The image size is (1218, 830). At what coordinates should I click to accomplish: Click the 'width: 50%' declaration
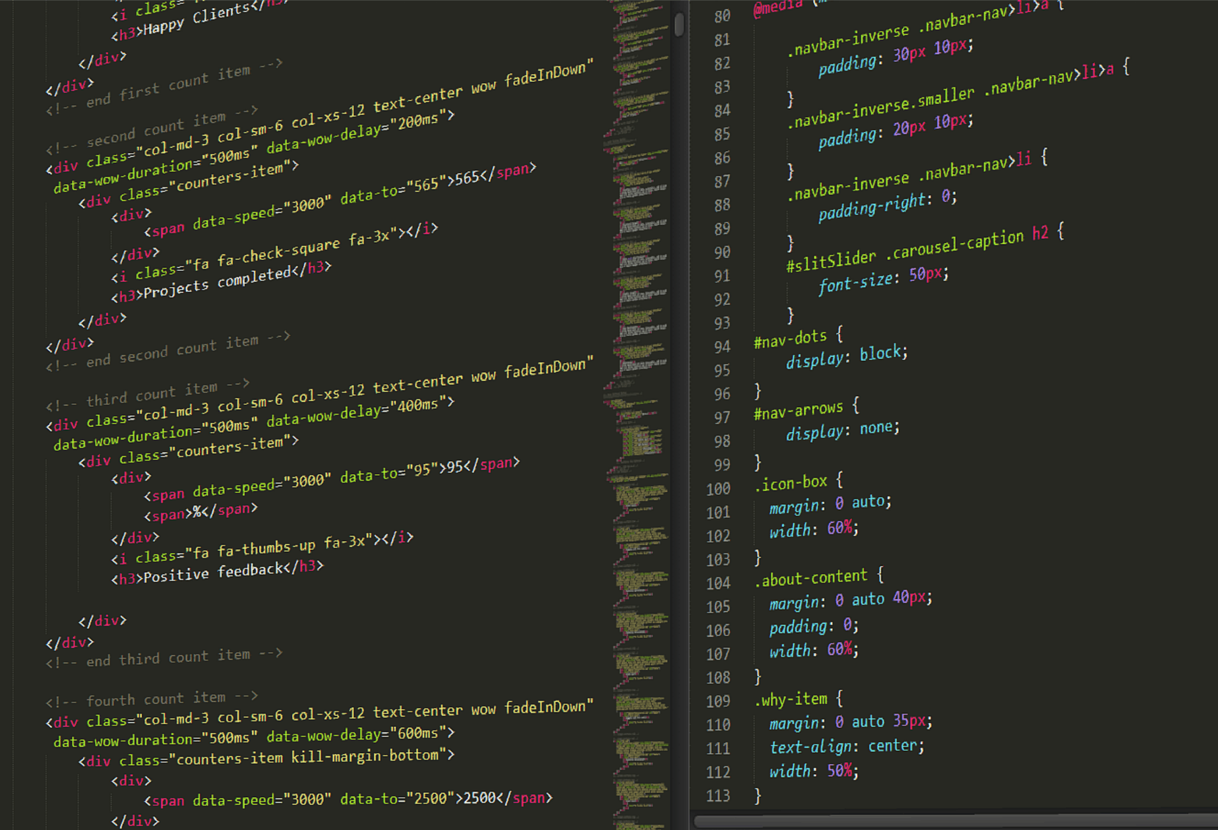pos(814,771)
